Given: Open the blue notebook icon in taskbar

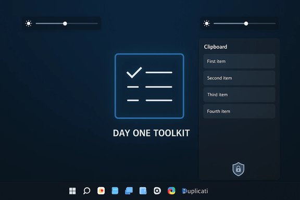Looking at the screenshot, I should tap(143, 191).
